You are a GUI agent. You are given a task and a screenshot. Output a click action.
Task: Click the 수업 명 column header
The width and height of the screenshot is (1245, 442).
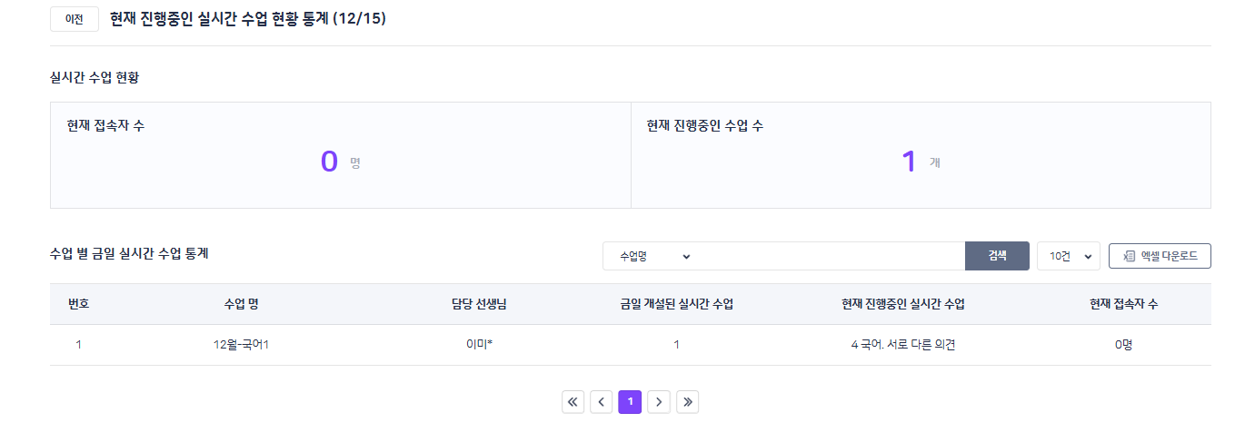pyautogui.click(x=242, y=304)
